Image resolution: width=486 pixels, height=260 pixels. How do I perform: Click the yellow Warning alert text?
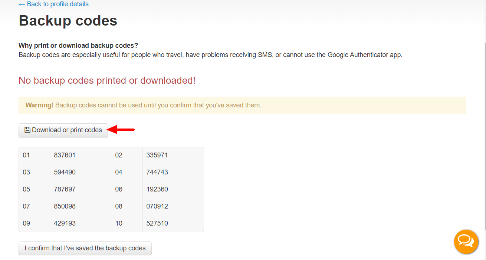(143, 105)
